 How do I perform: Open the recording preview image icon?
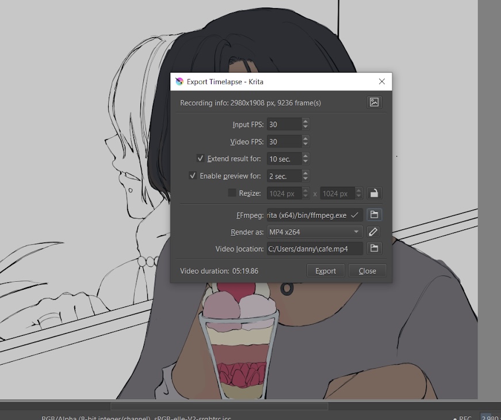pos(374,103)
